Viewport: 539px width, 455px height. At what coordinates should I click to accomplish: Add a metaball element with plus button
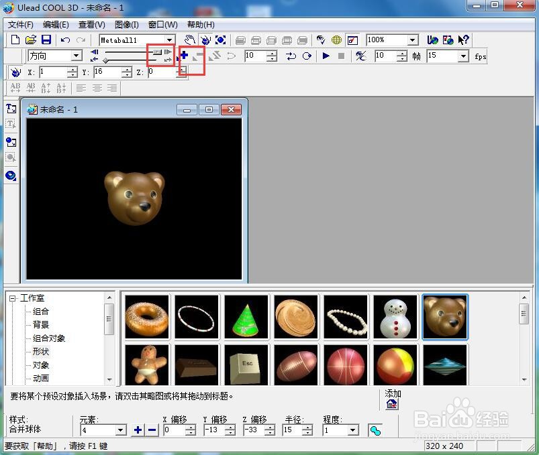click(x=138, y=430)
